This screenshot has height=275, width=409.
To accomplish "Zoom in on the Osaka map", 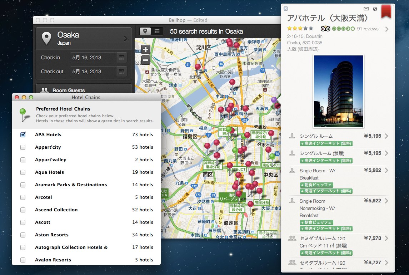I will point(146,49).
